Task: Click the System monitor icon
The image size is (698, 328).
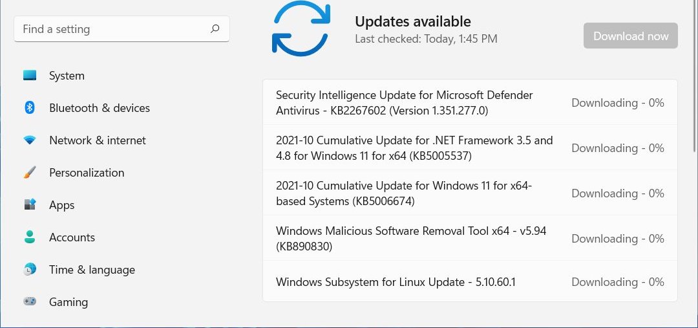Action: coord(30,76)
